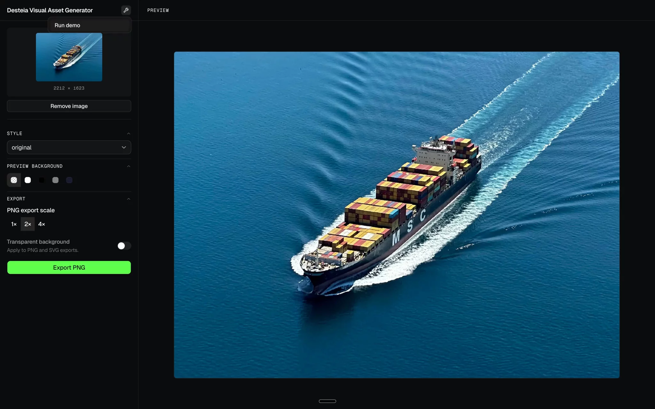This screenshot has height=409, width=655.
Task: Click the uploaded ship thumbnail image
Action: tap(69, 57)
